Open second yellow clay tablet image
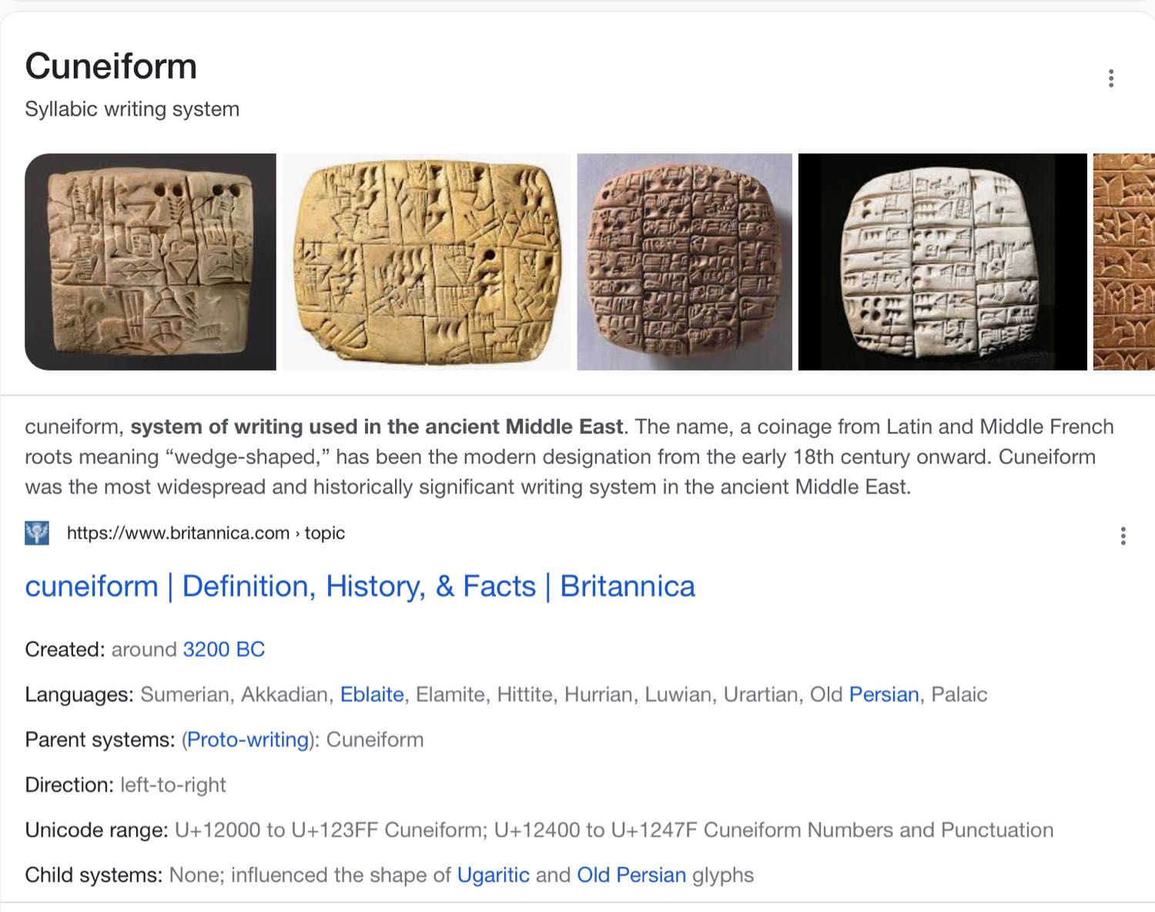 pyautogui.click(x=427, y=262)
